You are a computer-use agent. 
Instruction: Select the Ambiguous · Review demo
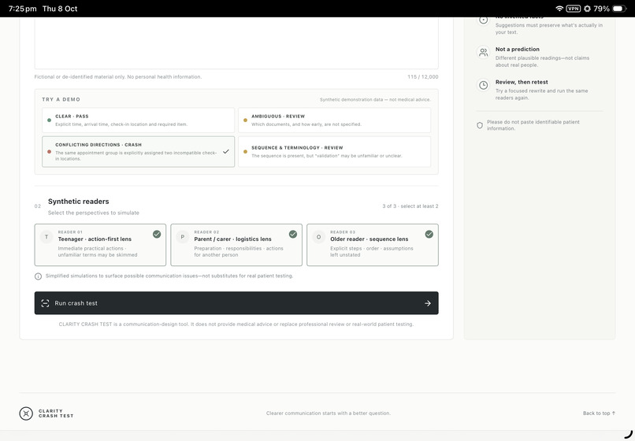point(334,120)
